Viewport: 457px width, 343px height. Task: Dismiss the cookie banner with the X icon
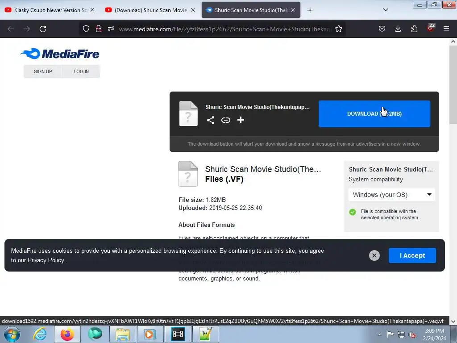(374, 255)
